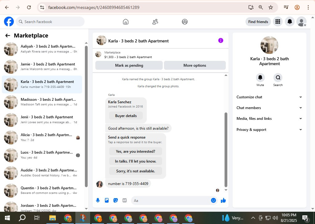Click the message 'number is 719-355-4409'
The width and height of the screenshot is (315, 224).
coord(128,184)
